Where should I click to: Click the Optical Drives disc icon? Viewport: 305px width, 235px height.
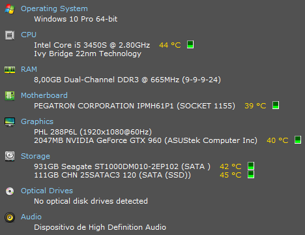(x=10, y=191)
